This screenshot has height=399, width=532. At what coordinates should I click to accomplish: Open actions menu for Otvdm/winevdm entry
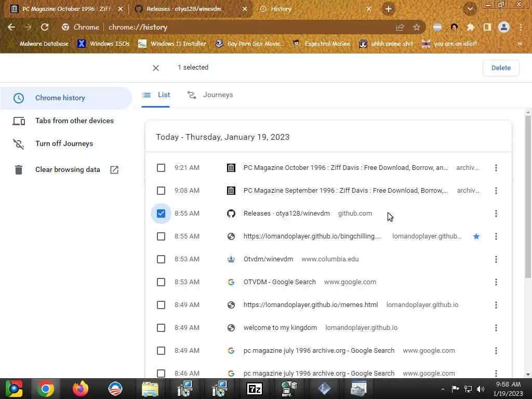coord(496,259)
